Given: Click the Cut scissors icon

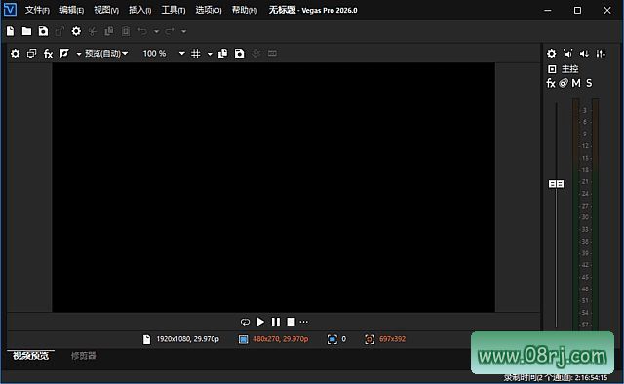Looking at the screenshot, I should (x=93, y=31).
